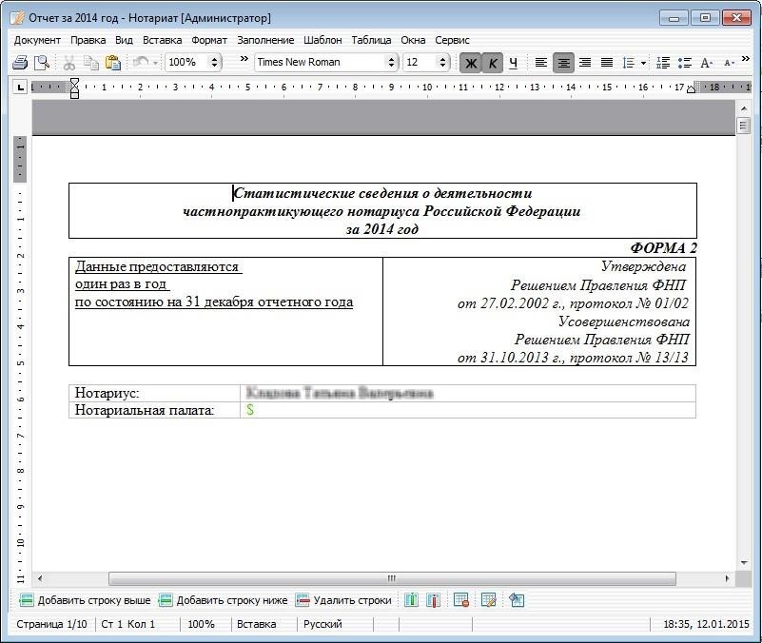Click the right indent marker on ruler
This screenshot has width=762, height=643.
click(691, 88)
